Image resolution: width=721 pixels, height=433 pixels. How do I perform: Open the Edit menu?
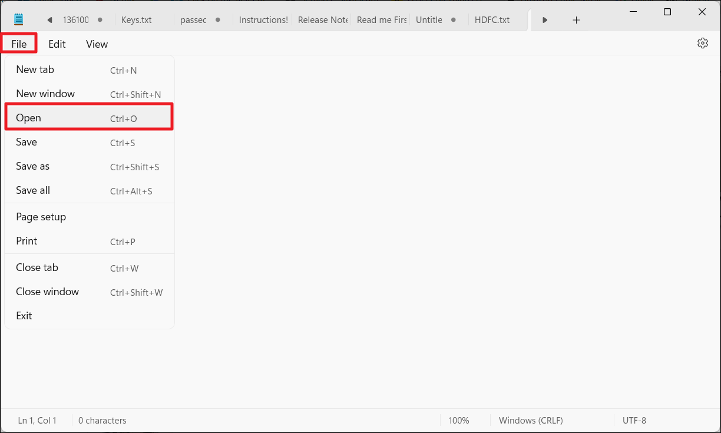coord(57,44)
